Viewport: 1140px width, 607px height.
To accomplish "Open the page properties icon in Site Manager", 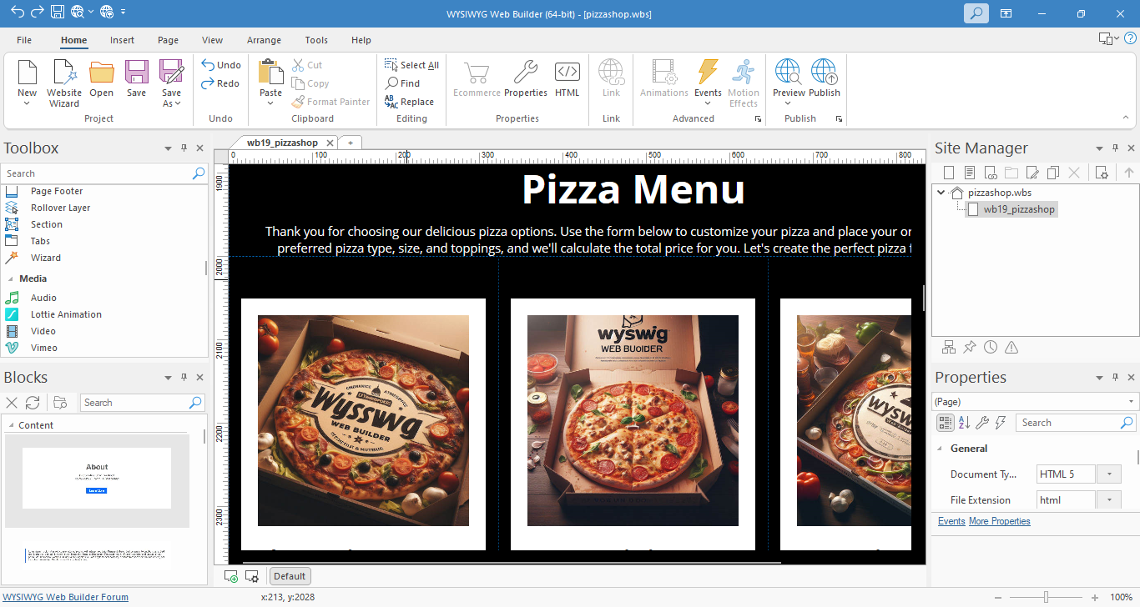I will pos(1102,173).
